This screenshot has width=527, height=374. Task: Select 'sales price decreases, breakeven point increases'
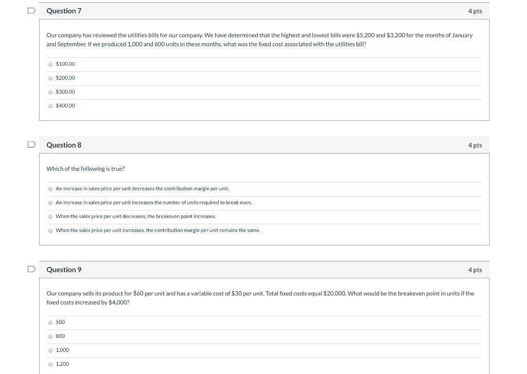[x=50, y=217]
